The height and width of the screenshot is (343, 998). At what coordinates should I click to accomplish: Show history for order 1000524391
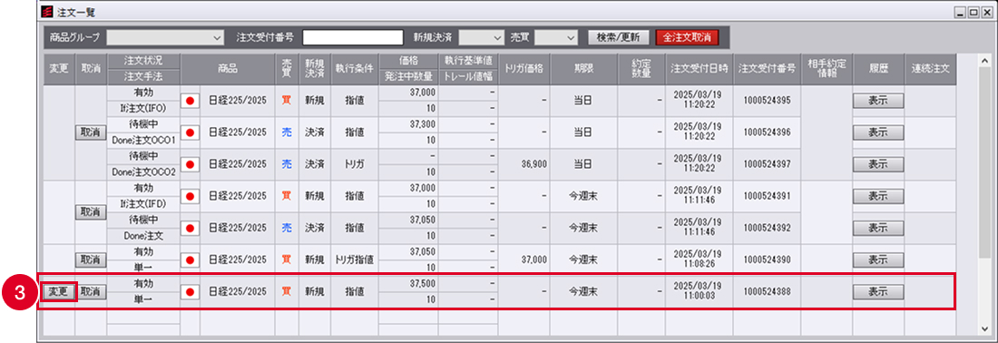878,196
